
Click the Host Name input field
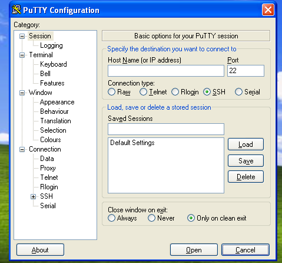tap(166, 71)
